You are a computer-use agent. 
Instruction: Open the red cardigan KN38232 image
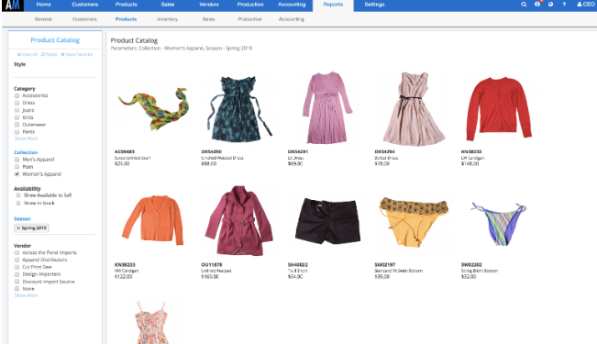pos(499,108)
